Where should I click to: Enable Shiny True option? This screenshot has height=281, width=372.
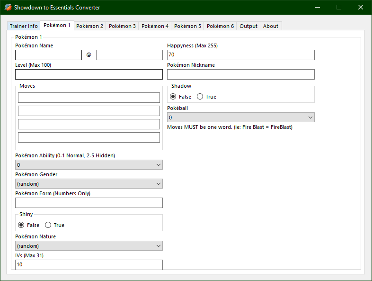click(48, 225)
